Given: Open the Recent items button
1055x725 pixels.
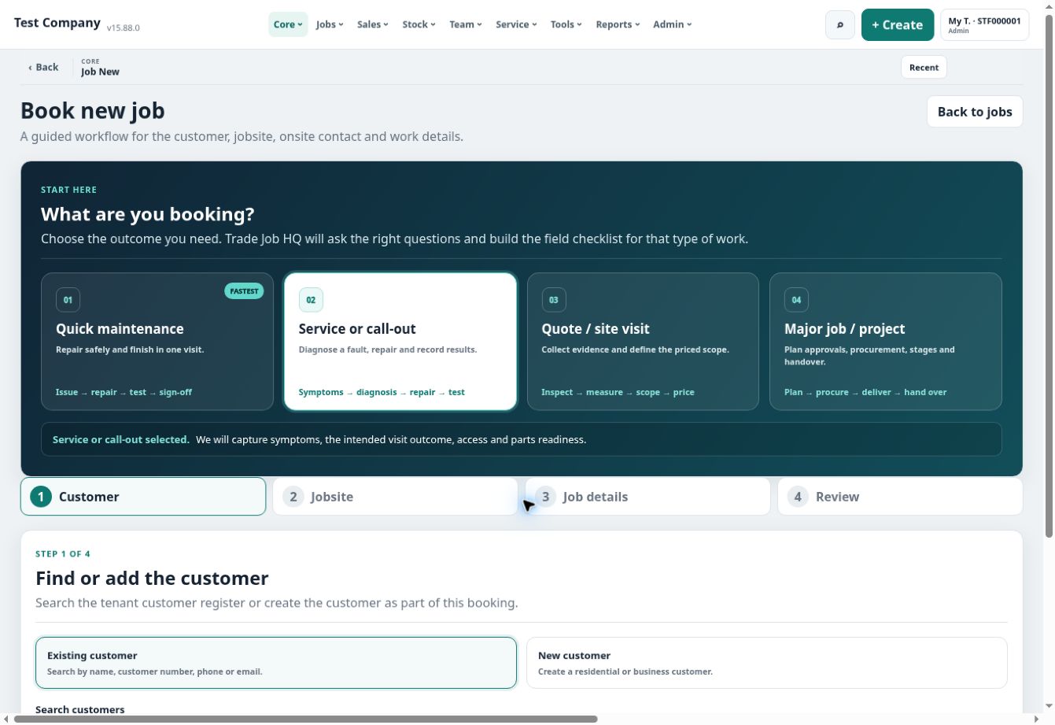Looking at the screenshot, I should 924,67.
